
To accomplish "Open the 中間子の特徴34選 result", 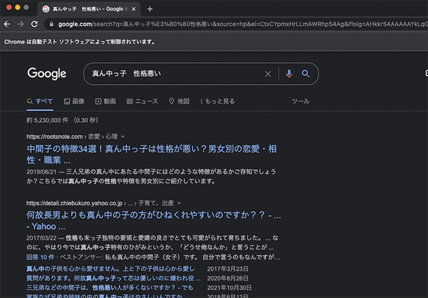I will pyautogui.click(x=152, y=154).
